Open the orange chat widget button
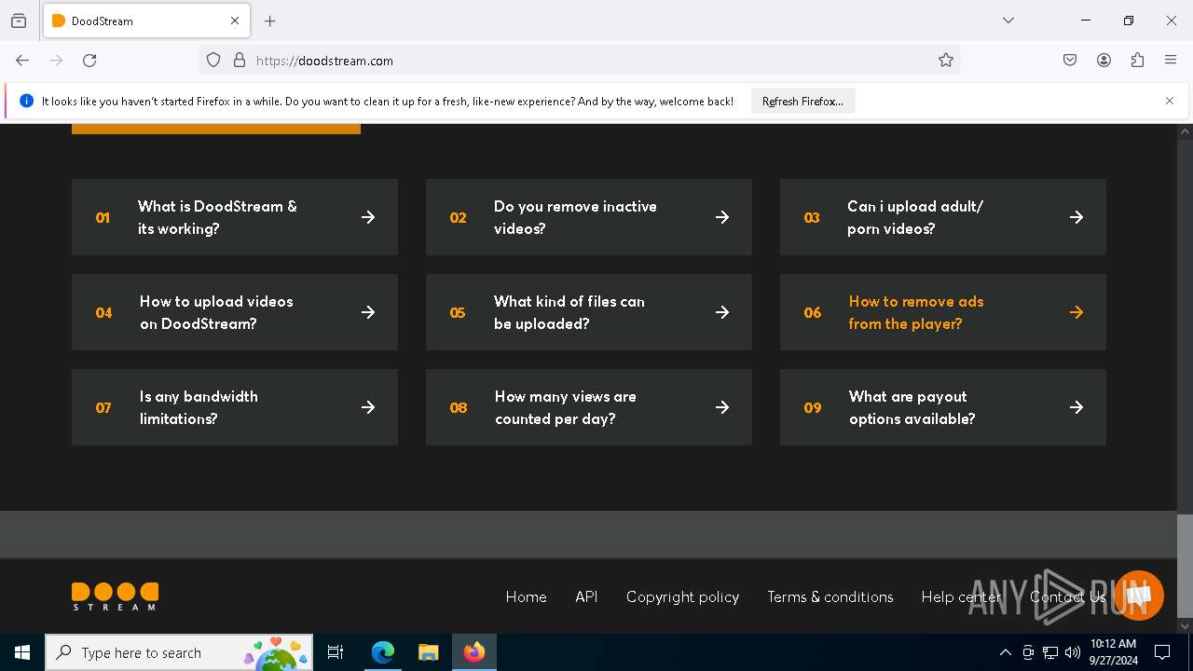 [1138, 596]
